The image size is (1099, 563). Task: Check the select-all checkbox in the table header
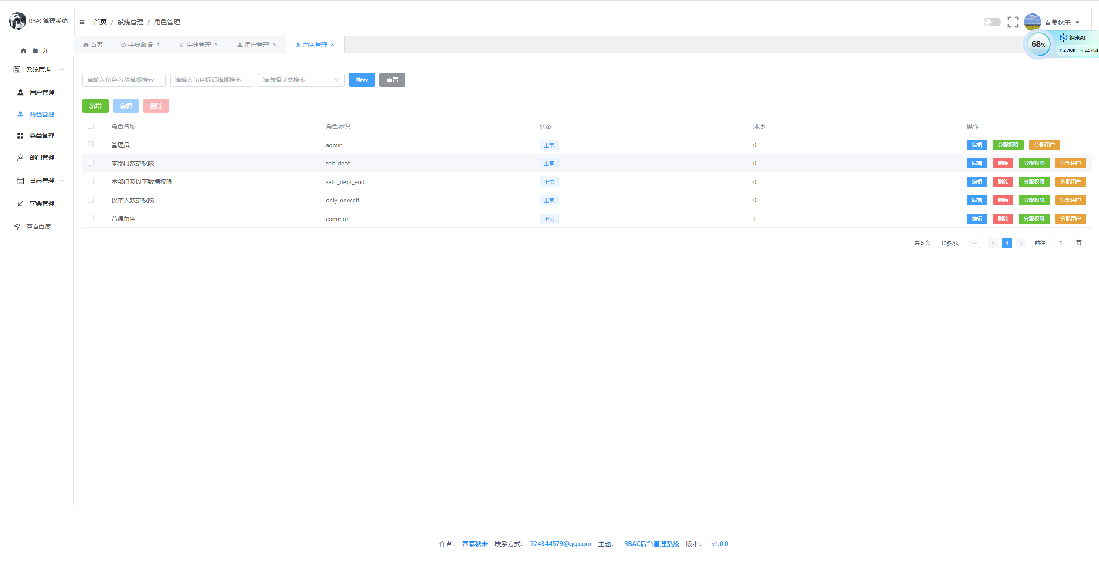[91, 126]
